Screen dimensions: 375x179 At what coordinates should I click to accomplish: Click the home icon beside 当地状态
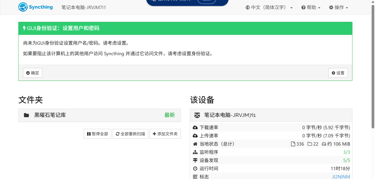pos(195,144)
